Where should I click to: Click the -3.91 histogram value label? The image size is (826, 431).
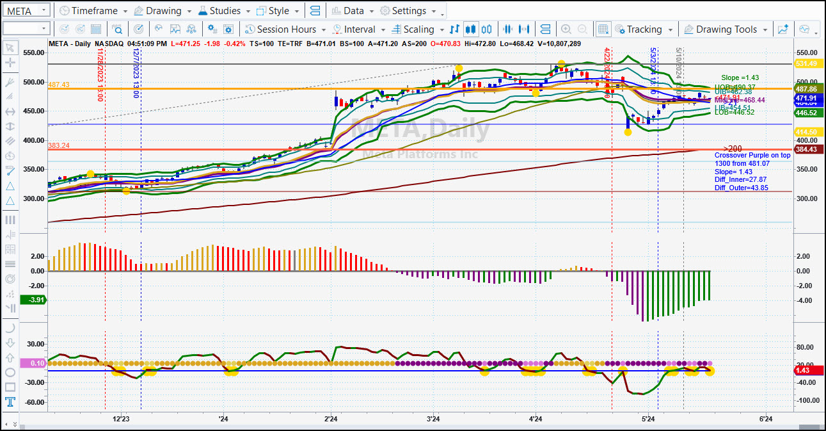coord(33,299)
